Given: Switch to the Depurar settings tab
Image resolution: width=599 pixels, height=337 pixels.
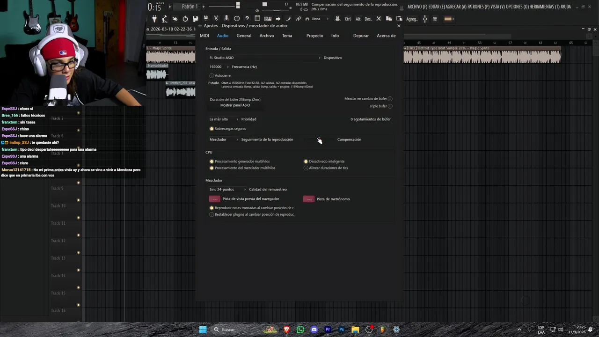Looking at the screenshot, I should click(361, 36).
